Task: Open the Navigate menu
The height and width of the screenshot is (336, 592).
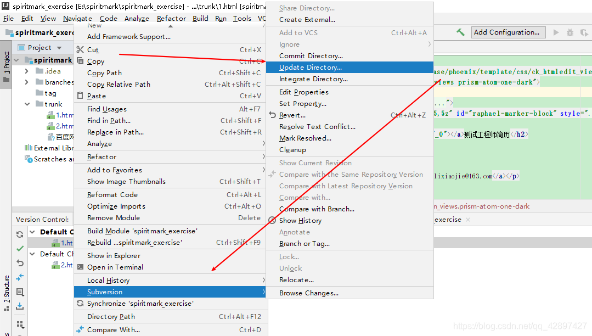Action: click(77, 19)
